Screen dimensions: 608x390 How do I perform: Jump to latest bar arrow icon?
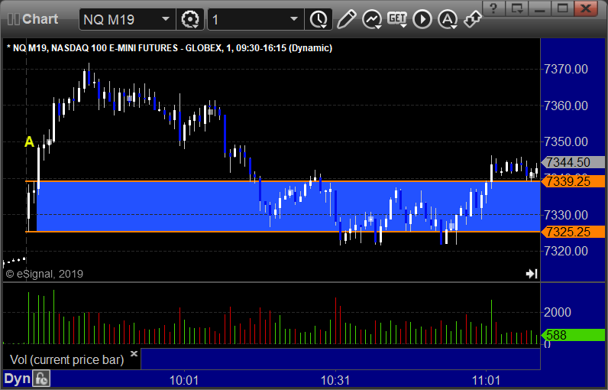532,274
